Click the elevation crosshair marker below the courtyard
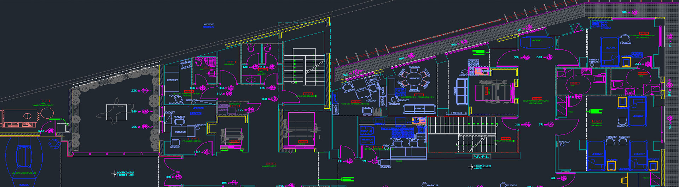This screenshot has width=679, height=187. (114, 174)
